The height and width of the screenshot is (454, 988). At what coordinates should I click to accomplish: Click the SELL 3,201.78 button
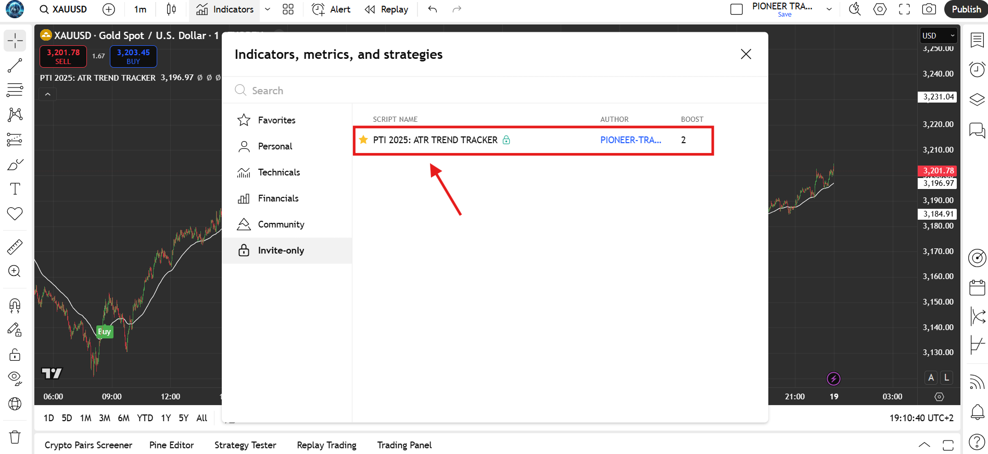click(x=63, y=56)
